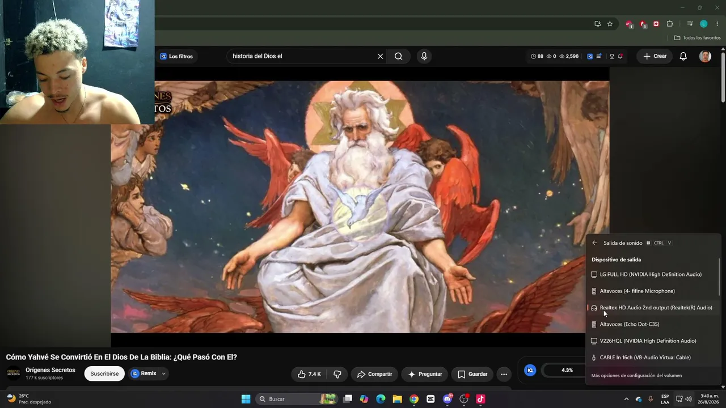Click the Crear button
This screenshot has height=408, width=726.
[655, 56]
